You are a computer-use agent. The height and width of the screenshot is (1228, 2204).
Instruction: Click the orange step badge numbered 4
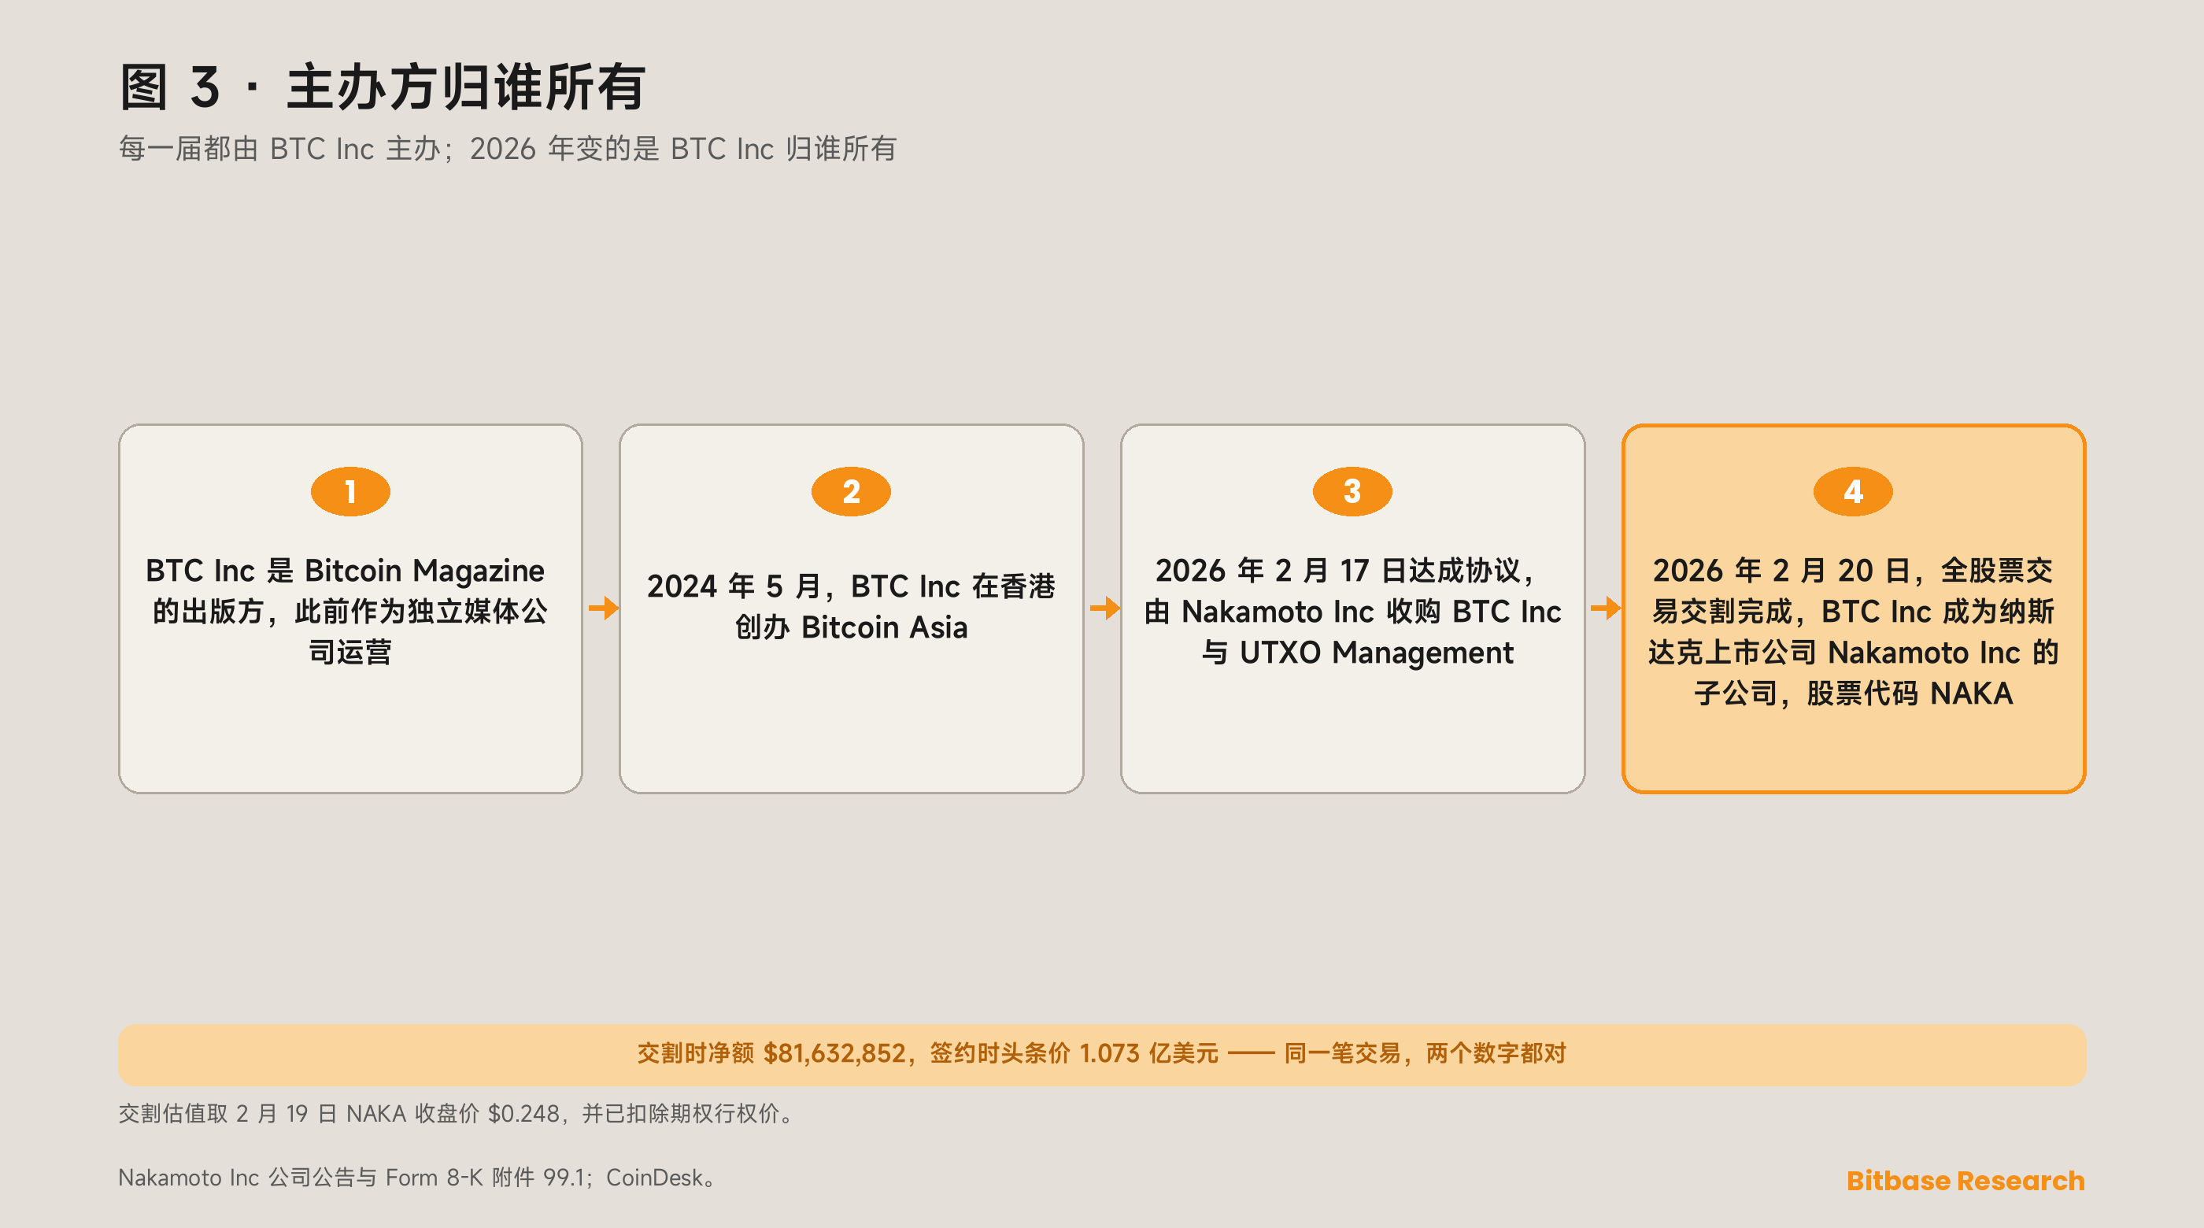pos(1852,491)
